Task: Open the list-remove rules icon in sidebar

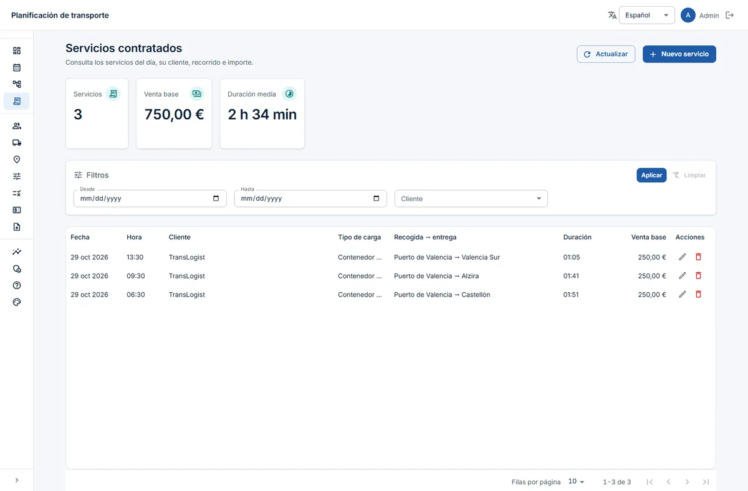Action: [17, 193]
